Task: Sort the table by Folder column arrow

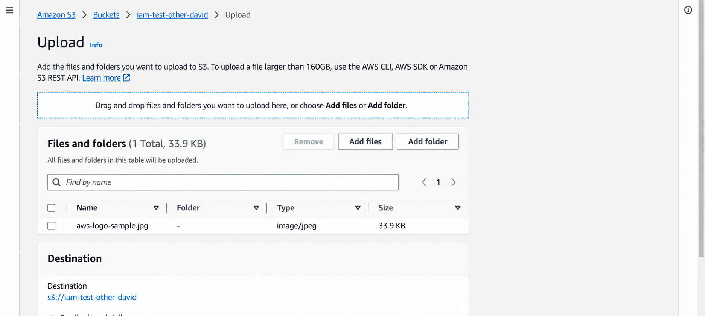Action: click(x=256, y=208)
